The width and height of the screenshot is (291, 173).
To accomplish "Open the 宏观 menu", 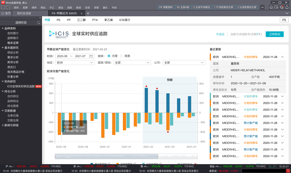I will [x=87, y=8].
